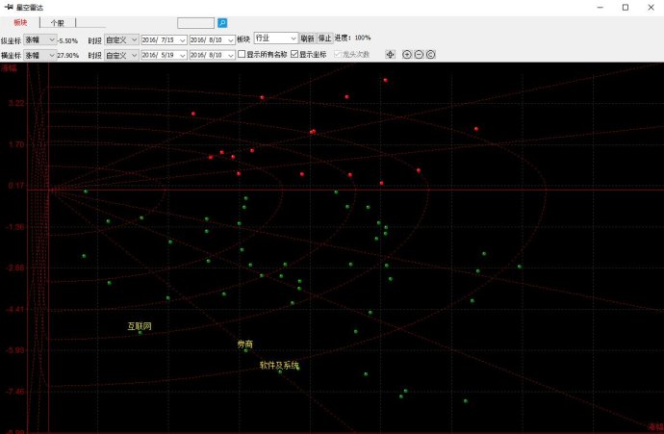This screenshot has width=664, height=434.
Task: Click the topmost red data point
Action: [385, 80]
